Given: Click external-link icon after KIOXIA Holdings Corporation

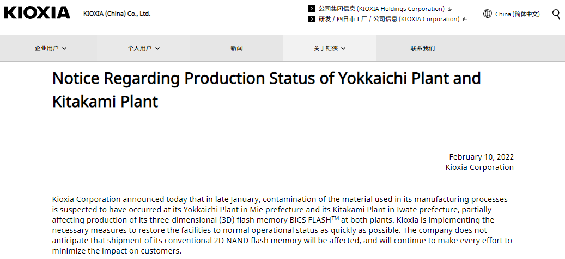Looking at the screenshot, I should tap(450, 9).
